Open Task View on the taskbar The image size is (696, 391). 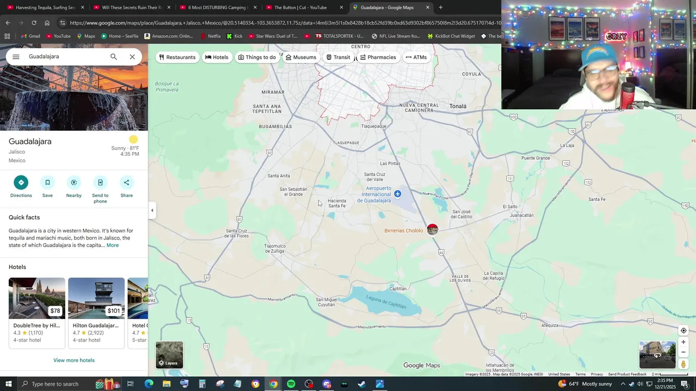click(x=130, y=384)
